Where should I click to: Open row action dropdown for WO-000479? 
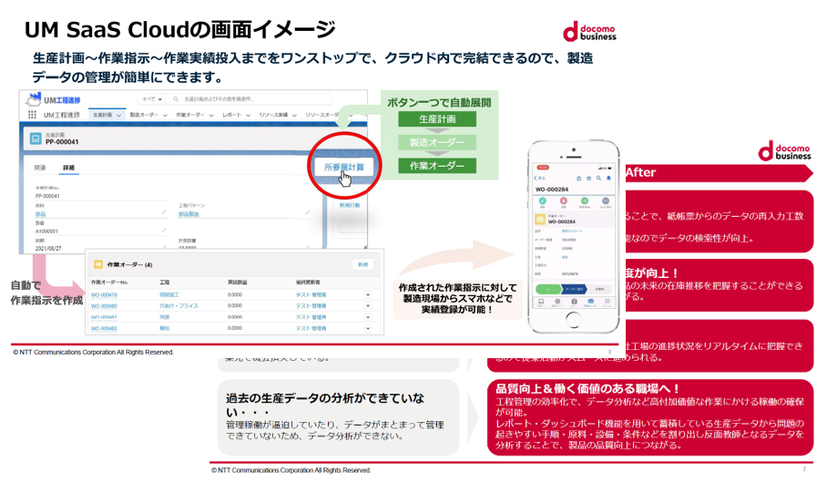[368, 295]
